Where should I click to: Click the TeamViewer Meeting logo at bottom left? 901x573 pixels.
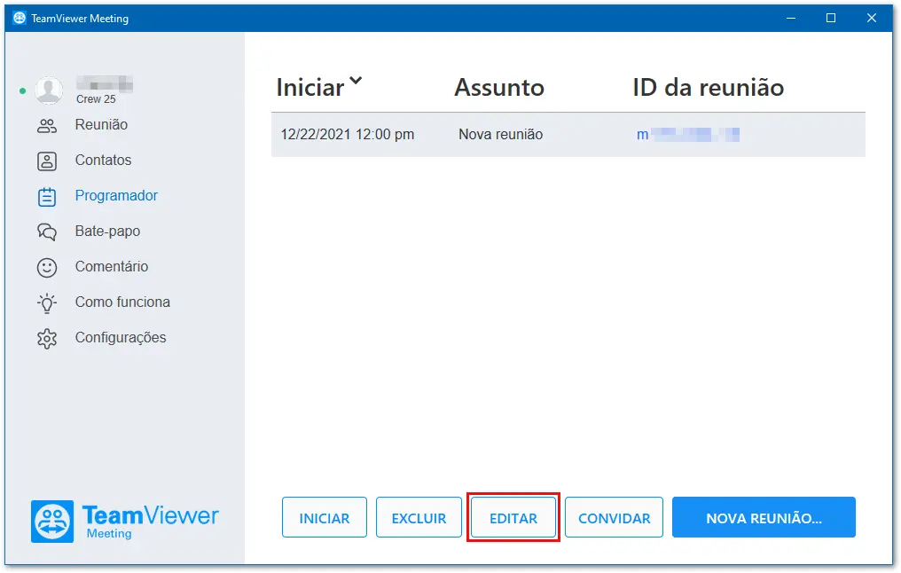point(125,522)
